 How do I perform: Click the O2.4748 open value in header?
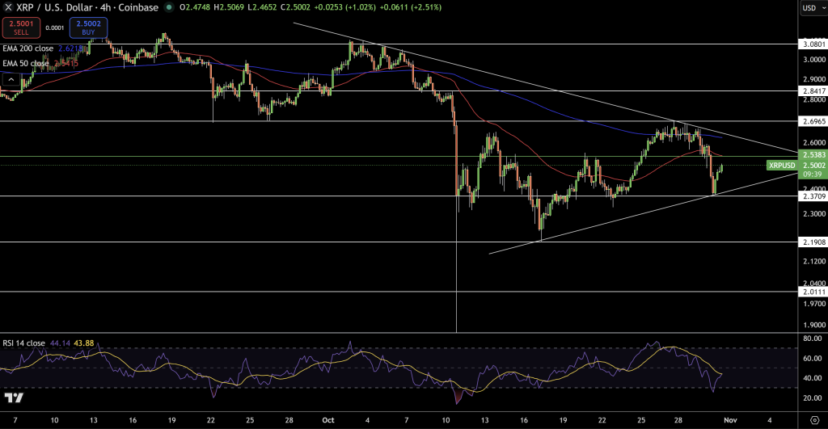[194, 7]
